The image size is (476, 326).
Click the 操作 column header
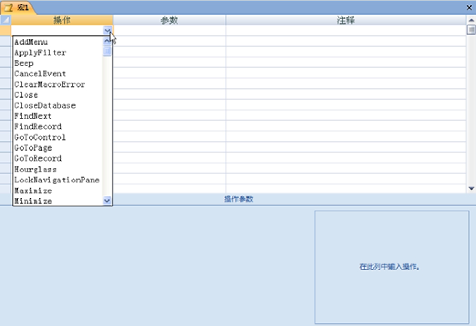click(x=62, y=20)
